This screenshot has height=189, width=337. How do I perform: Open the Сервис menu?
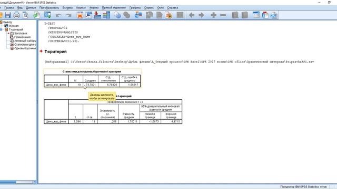pos(148,7)
